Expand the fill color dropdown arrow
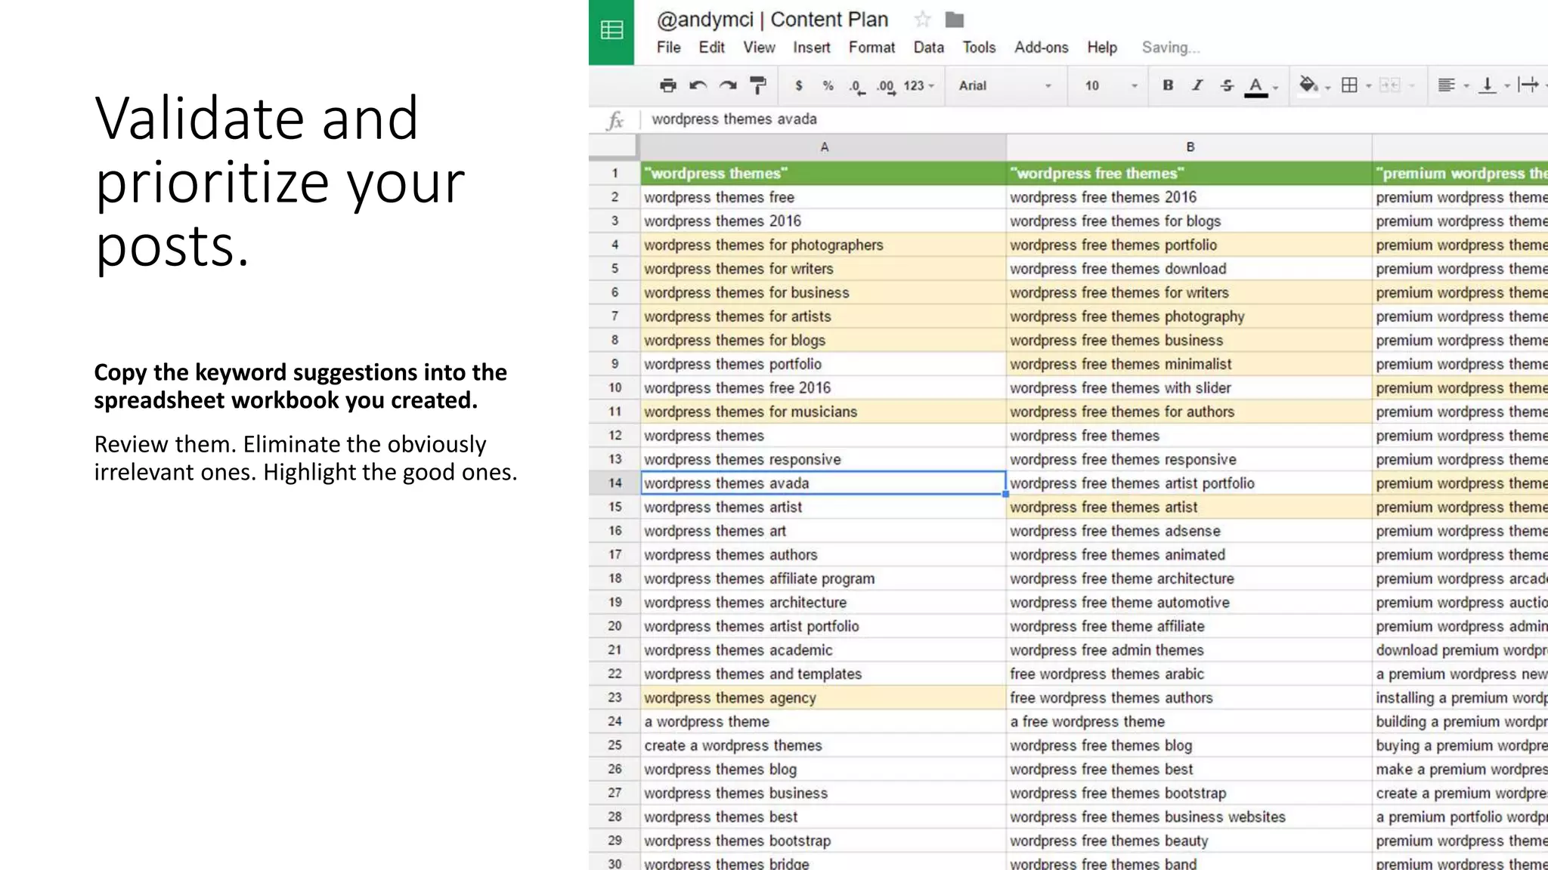The width and height of the screenshot is (1548, 870). [1328, 88]
